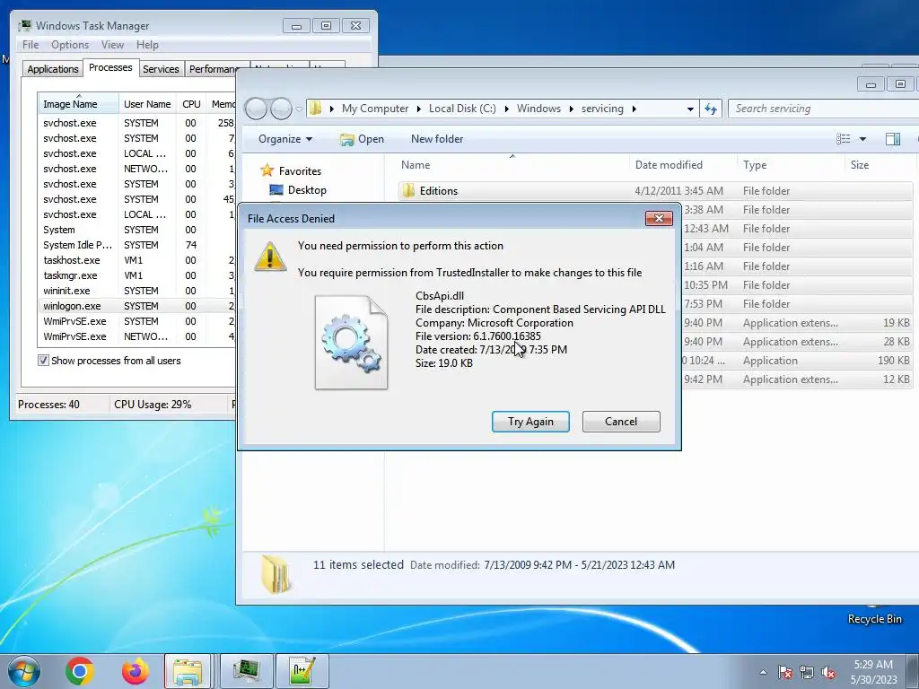Sort files by Name column

pos(512,165)
